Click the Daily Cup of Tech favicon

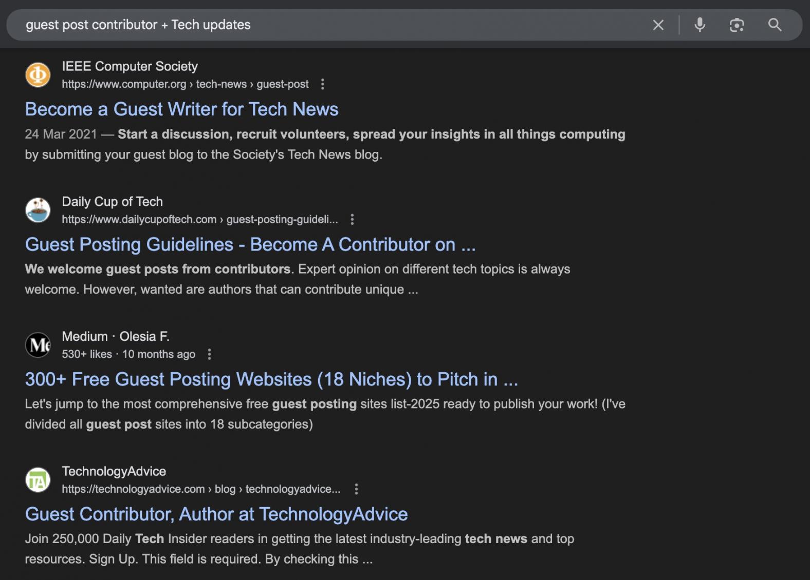[x=38, y=210]
